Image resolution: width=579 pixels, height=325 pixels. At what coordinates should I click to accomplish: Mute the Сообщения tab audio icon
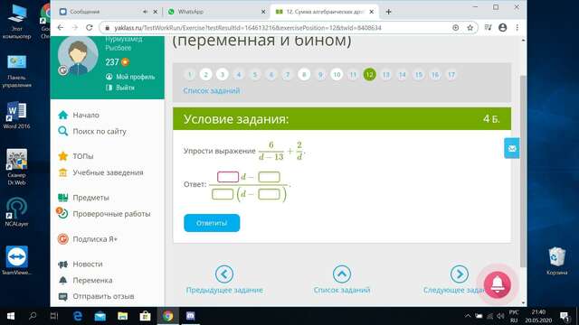click(145, 12)
